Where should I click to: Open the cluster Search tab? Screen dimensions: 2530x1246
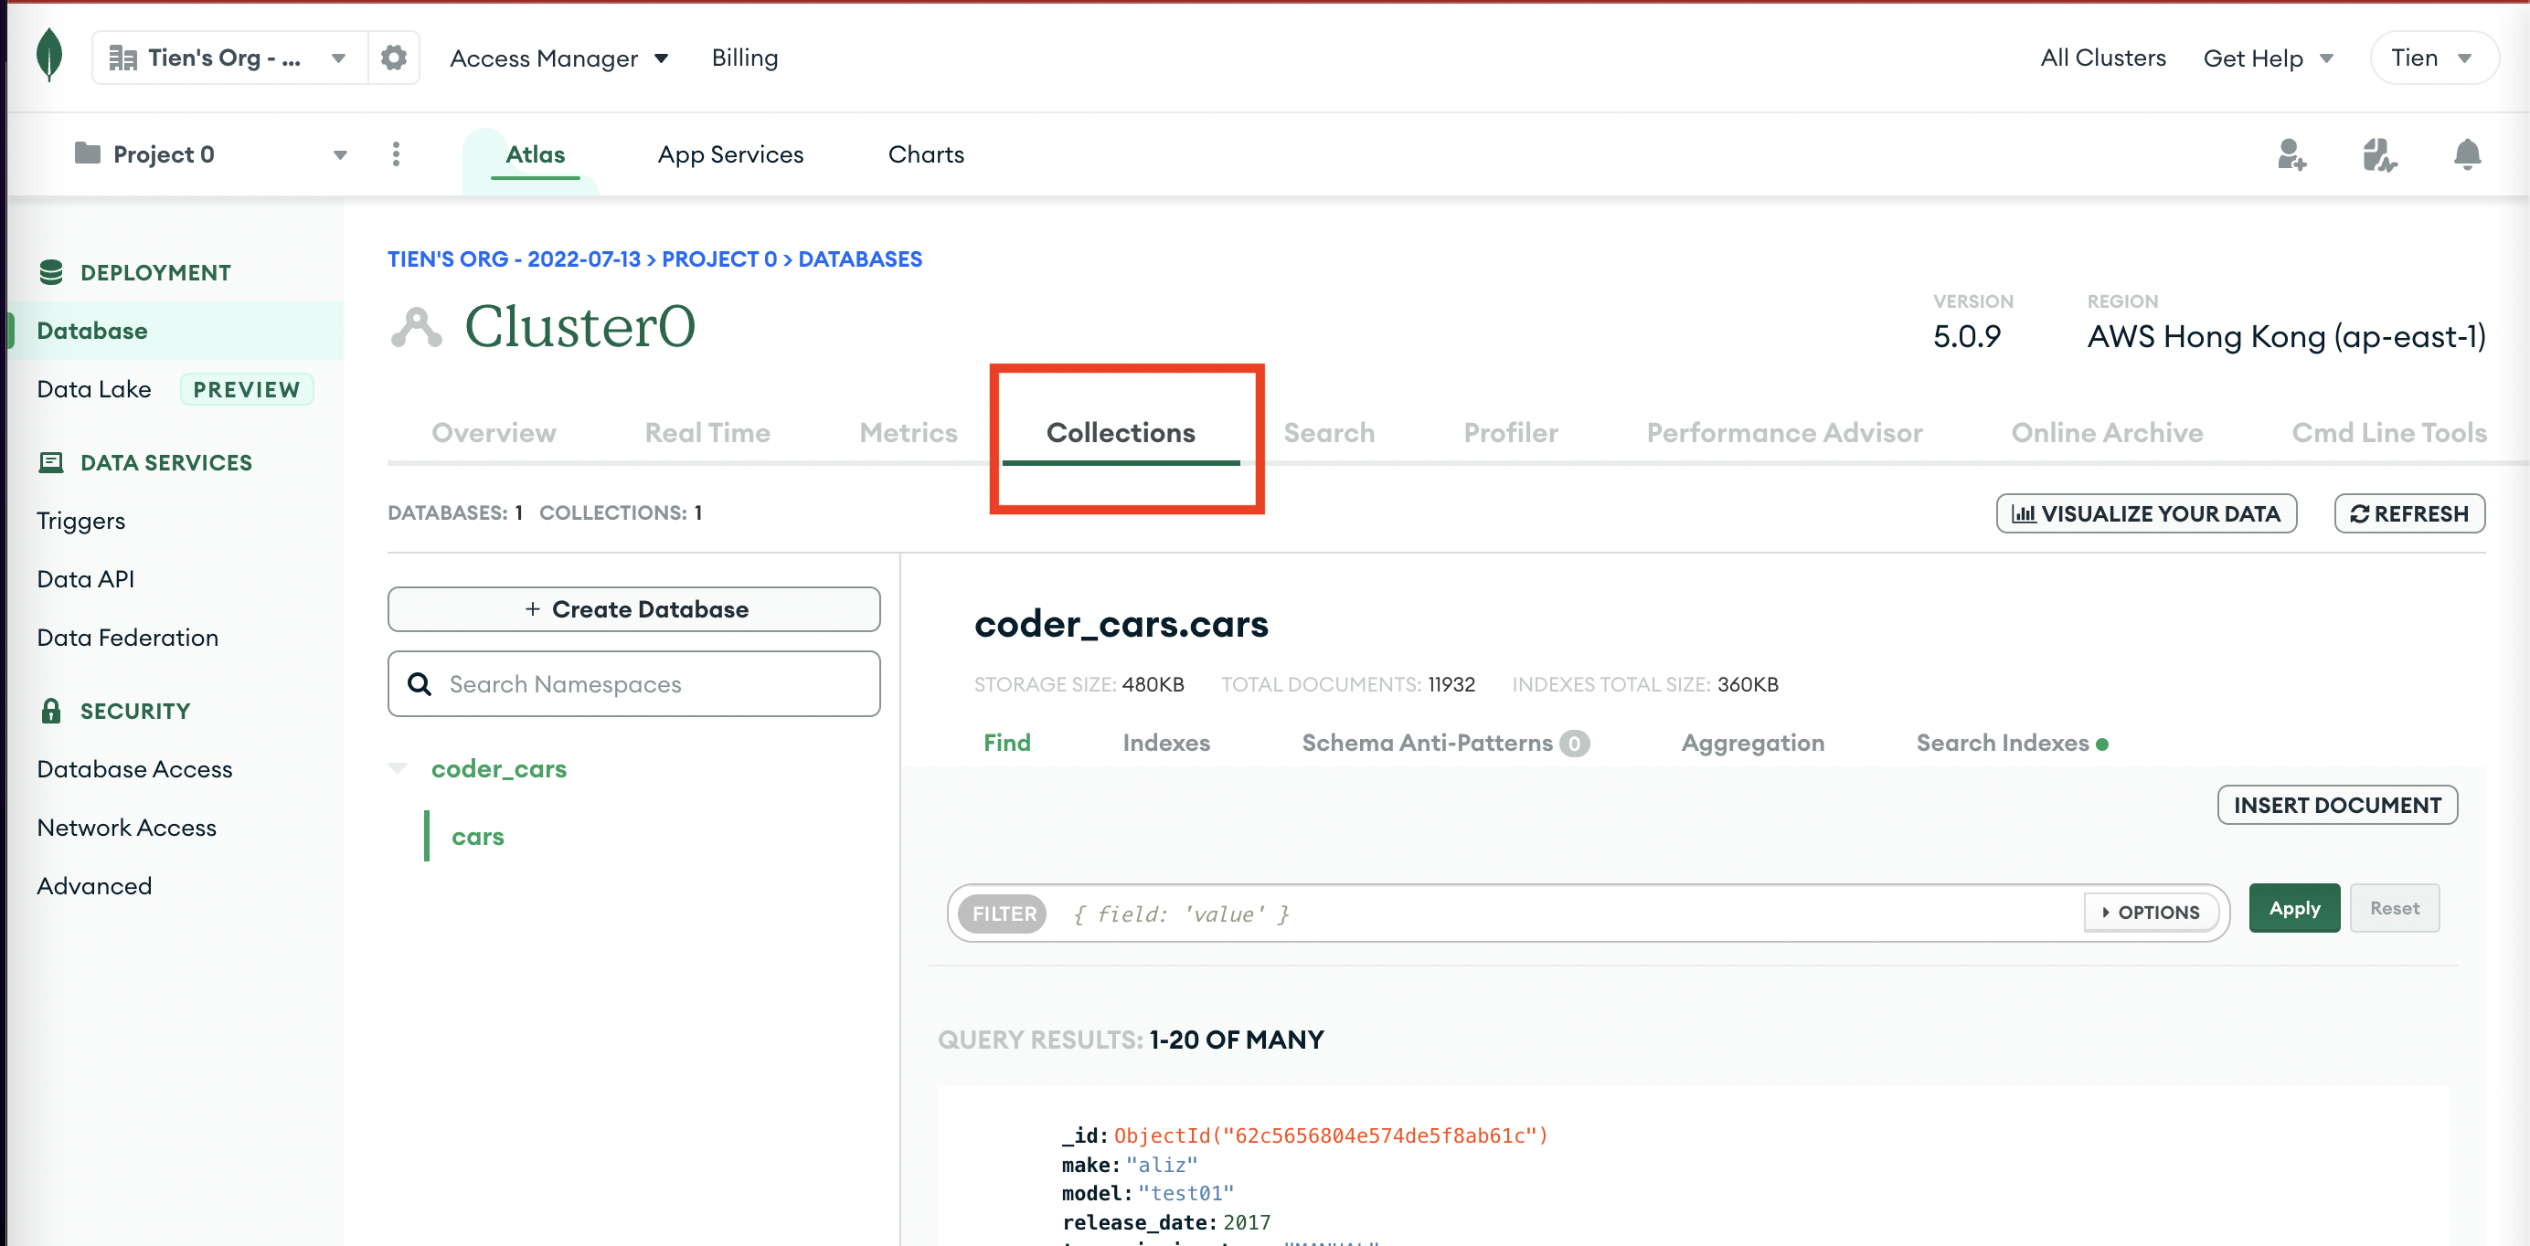coord(1329,433)
